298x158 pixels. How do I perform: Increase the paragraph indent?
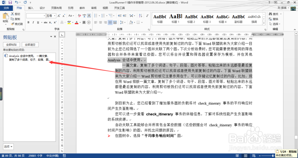(125, 16)
